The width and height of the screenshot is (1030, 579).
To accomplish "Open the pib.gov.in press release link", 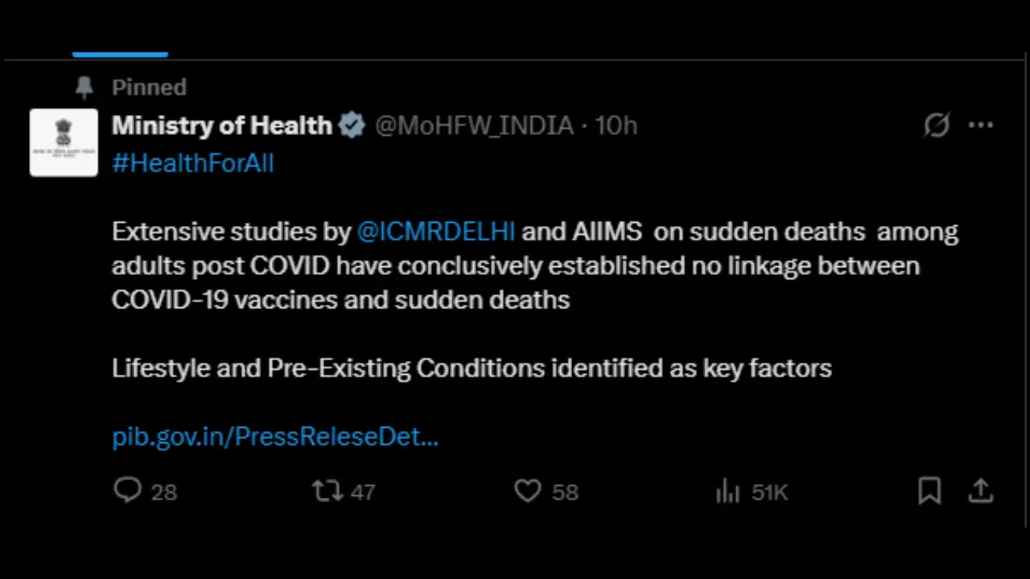I will (275, 437).
